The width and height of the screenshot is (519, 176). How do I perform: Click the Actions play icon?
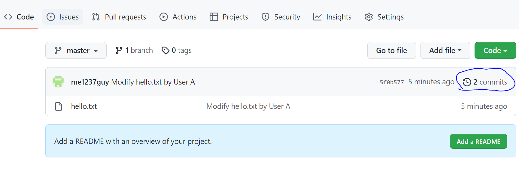click(164, 17)
